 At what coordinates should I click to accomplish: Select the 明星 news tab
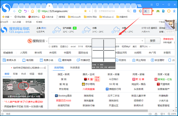coord(32,74)
